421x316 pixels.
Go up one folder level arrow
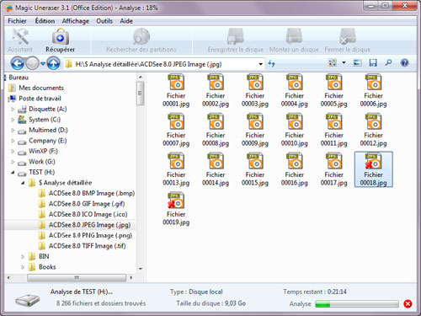tap(53, 63)
